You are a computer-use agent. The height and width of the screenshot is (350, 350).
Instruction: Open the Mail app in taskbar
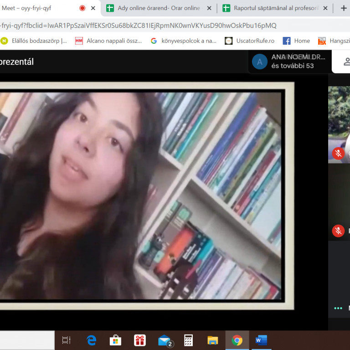click(x=164, y=340)
